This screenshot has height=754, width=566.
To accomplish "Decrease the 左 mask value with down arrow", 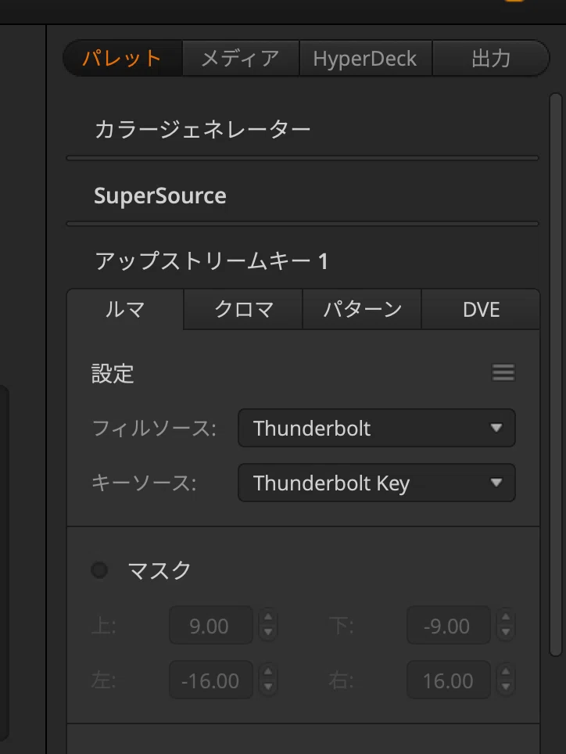I will click(x=268, y=687).
